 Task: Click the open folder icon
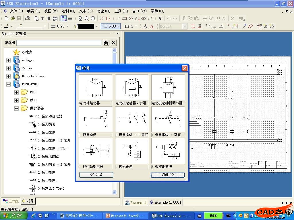[13, 19]
